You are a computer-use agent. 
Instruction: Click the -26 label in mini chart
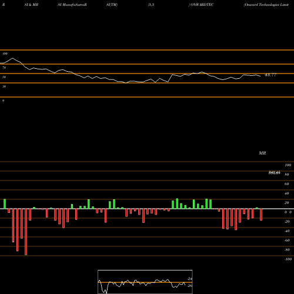point(189,286)
